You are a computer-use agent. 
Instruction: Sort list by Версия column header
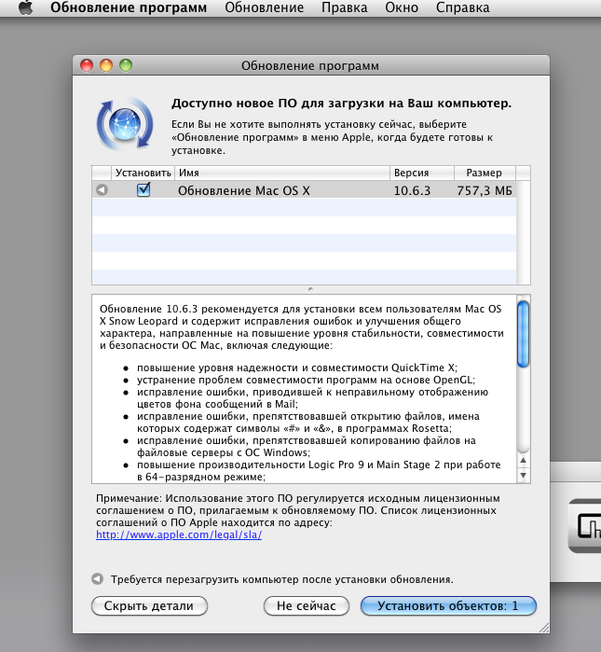[x=422, y=173]
